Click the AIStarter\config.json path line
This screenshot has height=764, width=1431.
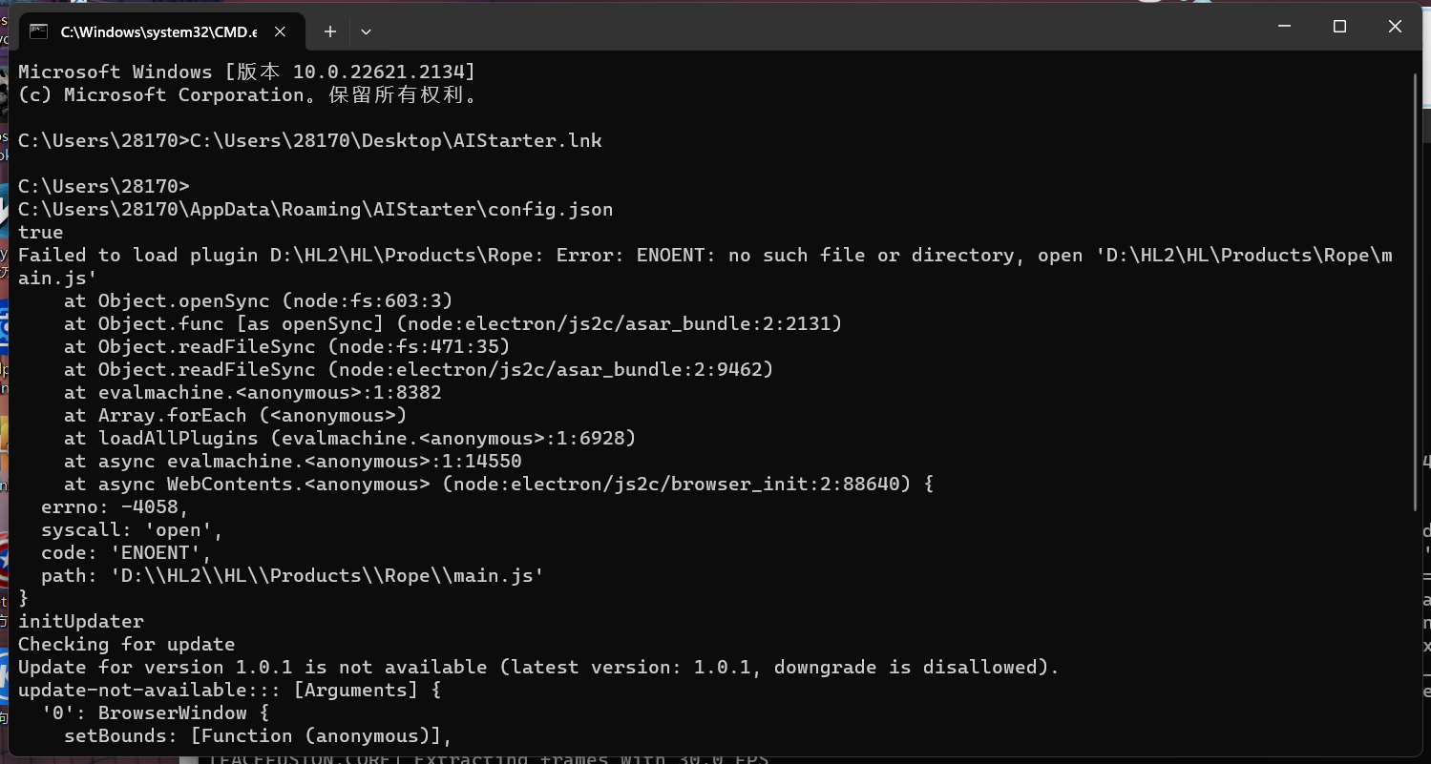click(x=316, y=209)
